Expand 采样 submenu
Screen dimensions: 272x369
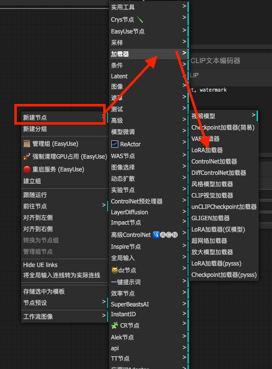click(149, 42)
